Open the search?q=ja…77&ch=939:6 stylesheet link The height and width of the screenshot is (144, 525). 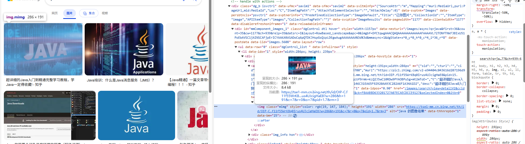pos(500,59)
